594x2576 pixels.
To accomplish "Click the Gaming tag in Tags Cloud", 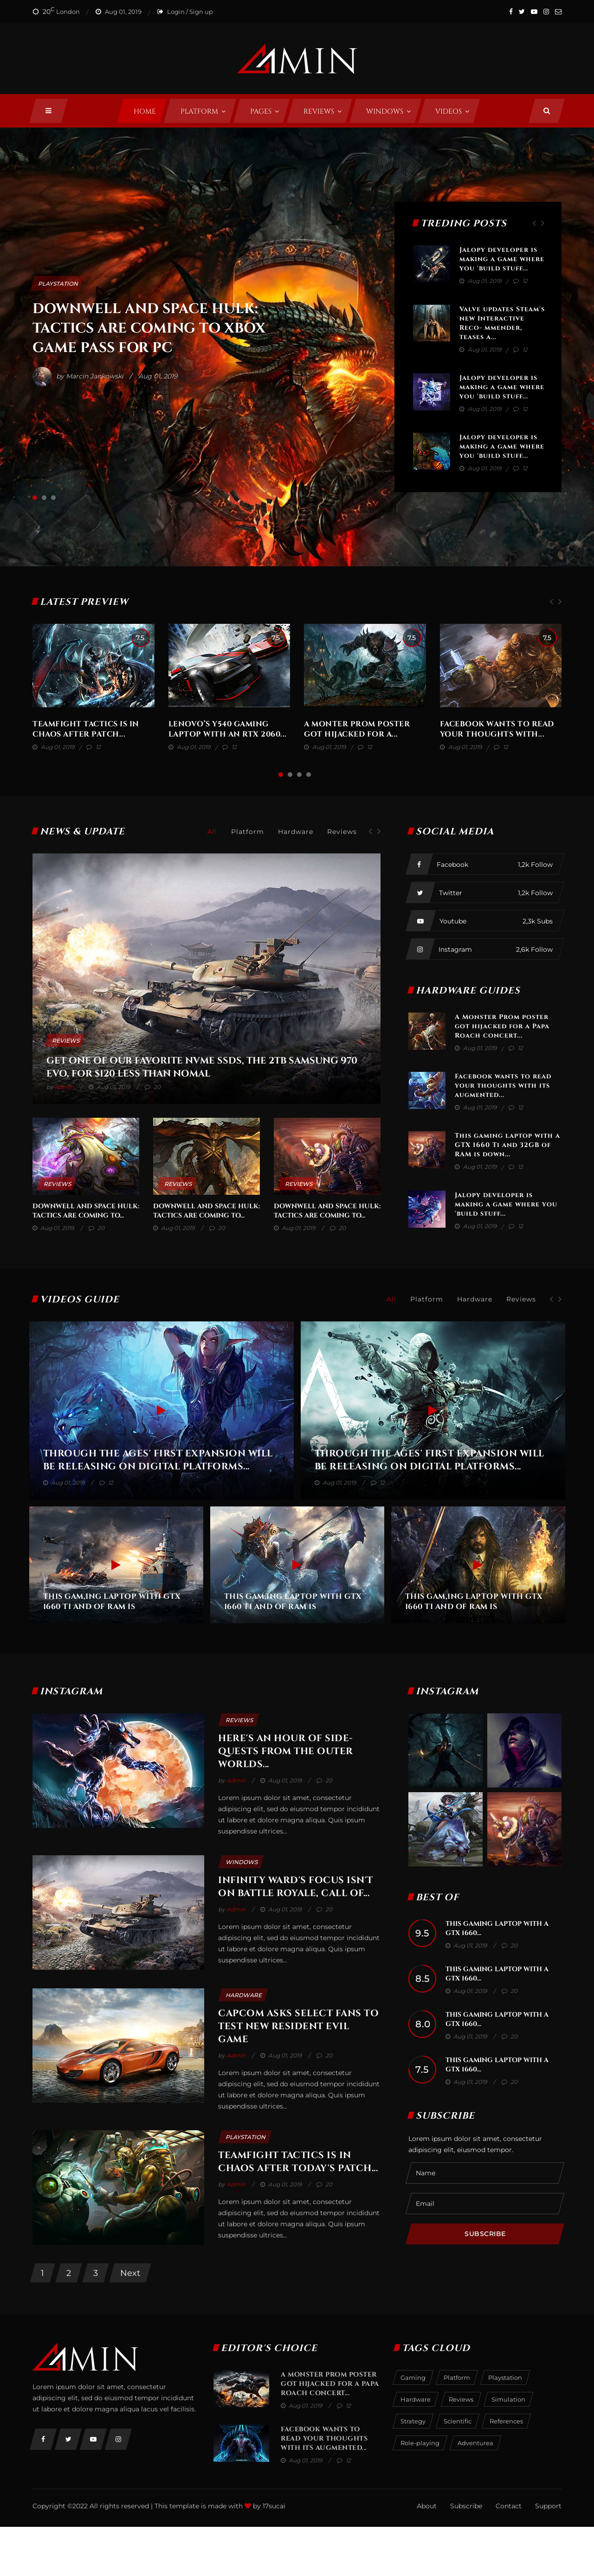I will point(413,2377).
